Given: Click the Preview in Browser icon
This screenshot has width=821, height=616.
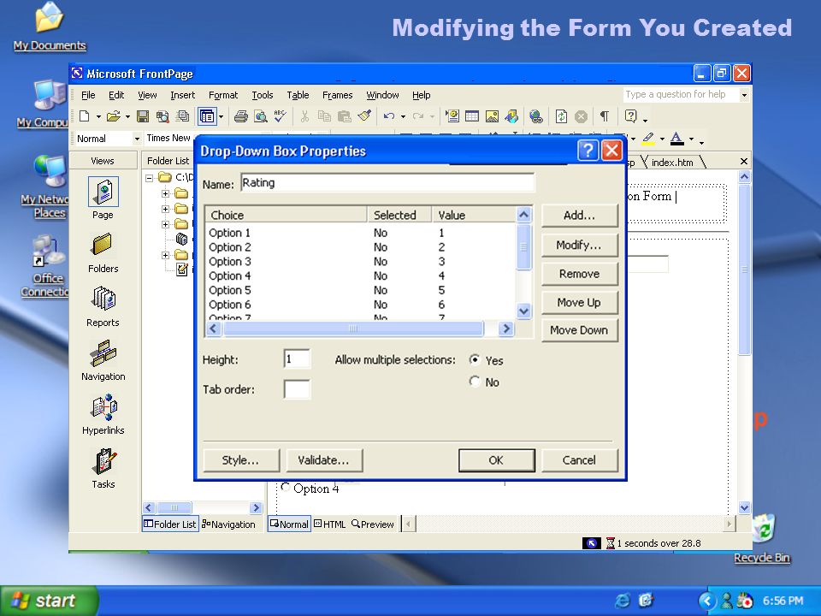Looking at the screenshot, I should coord(260,116).
